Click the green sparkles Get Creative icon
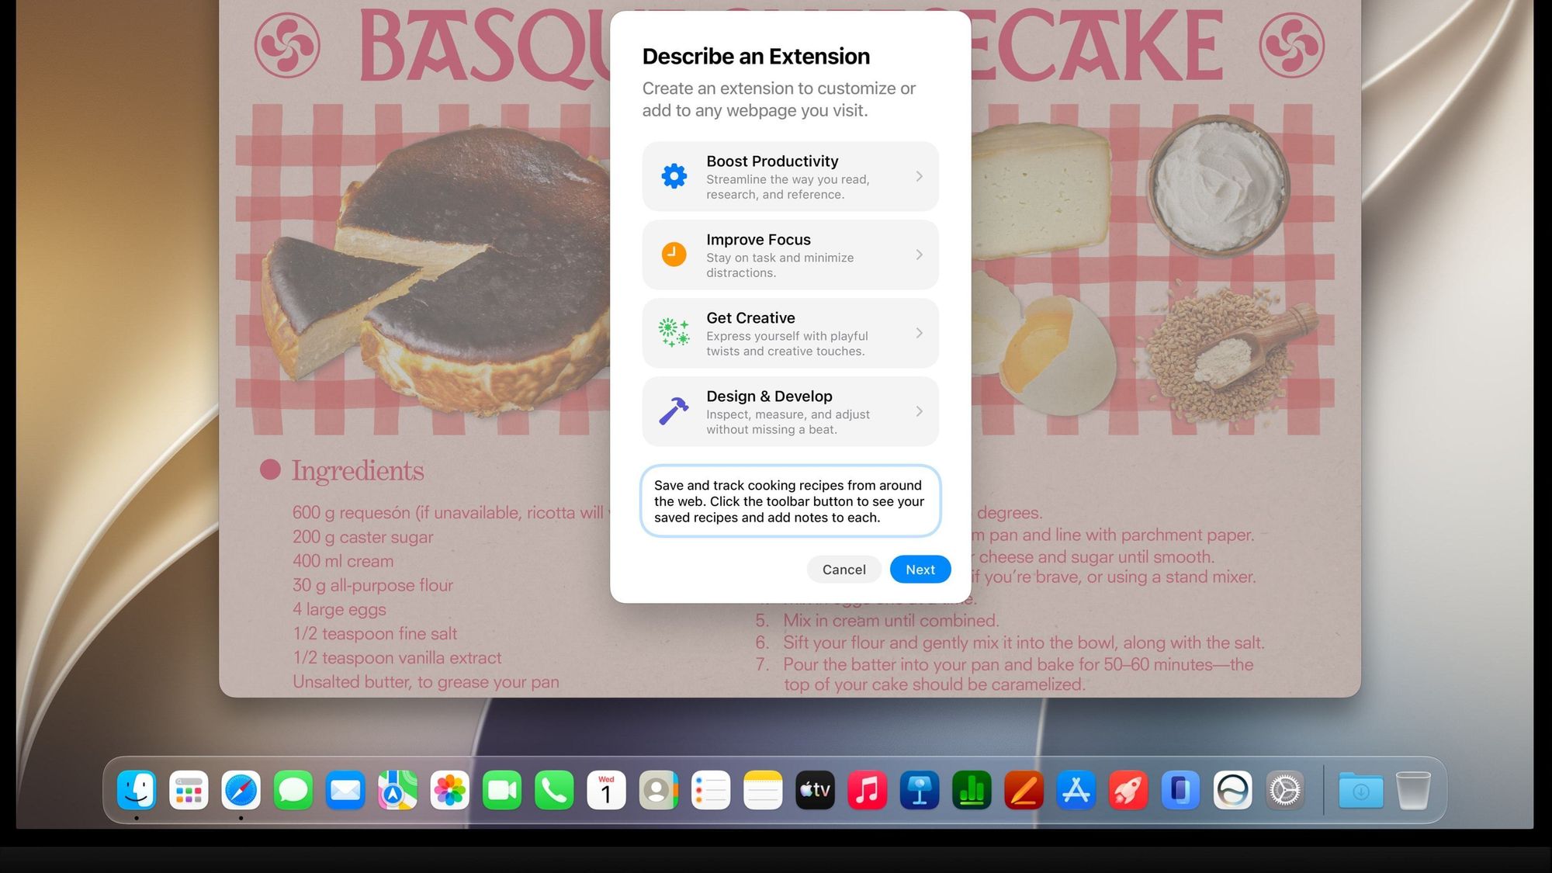The image size is (1552, 873). [674, 333]
